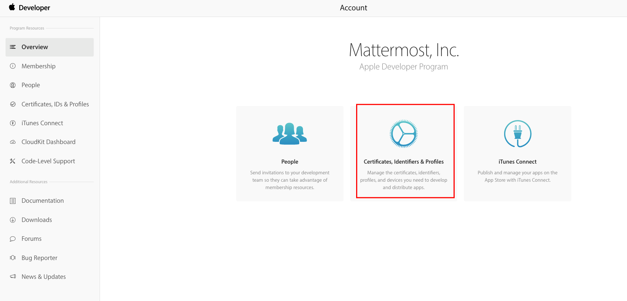This screenshot has width=627, height=301.
Task: Select Overview in the sidebar
Action: (35, 47)
